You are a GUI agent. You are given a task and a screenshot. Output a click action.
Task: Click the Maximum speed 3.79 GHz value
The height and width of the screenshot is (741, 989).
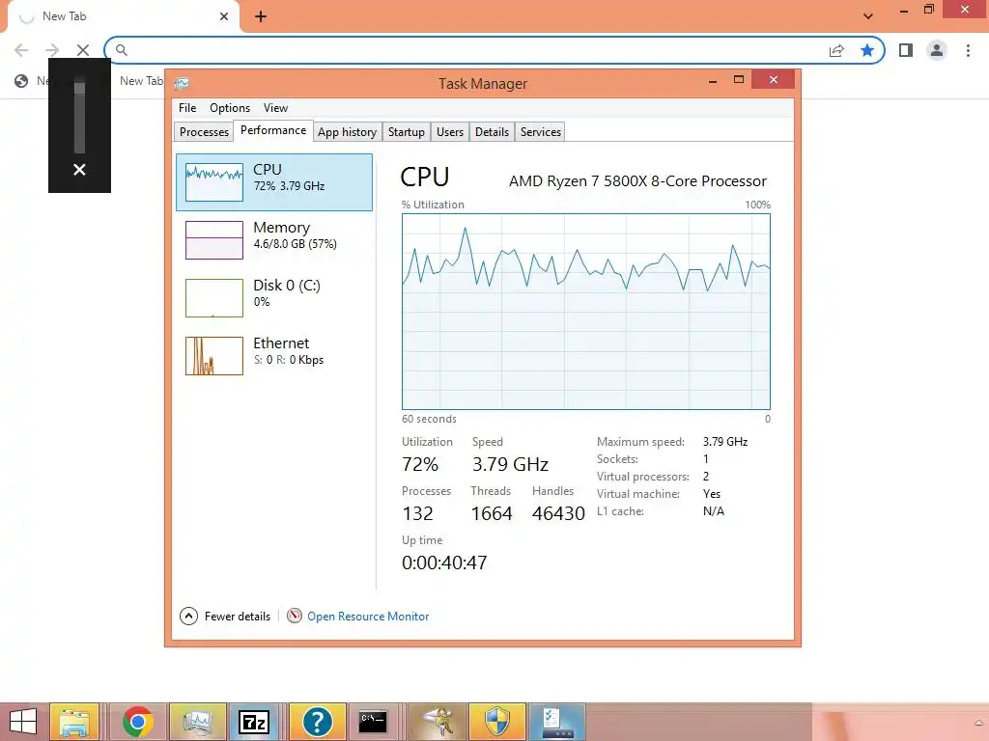(x=725, y=442)
